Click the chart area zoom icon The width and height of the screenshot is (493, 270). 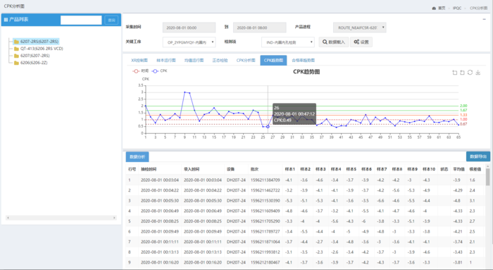455,73
